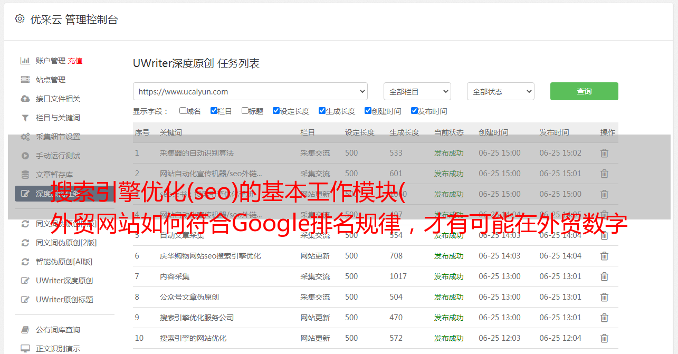The width and height of the screenshot is (678, 354).
Task: Click the 正文识别演示 monitor icon
Action: (25, 349)
